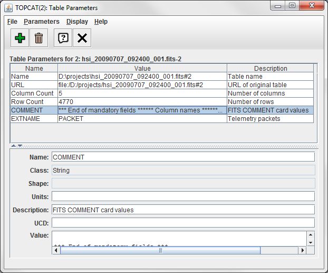
Task: Click the Value area scroll up arrow
Action: 311,235
